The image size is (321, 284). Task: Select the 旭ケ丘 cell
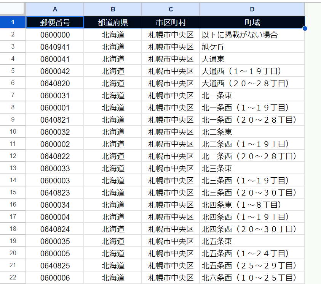(x=252, y=47)
